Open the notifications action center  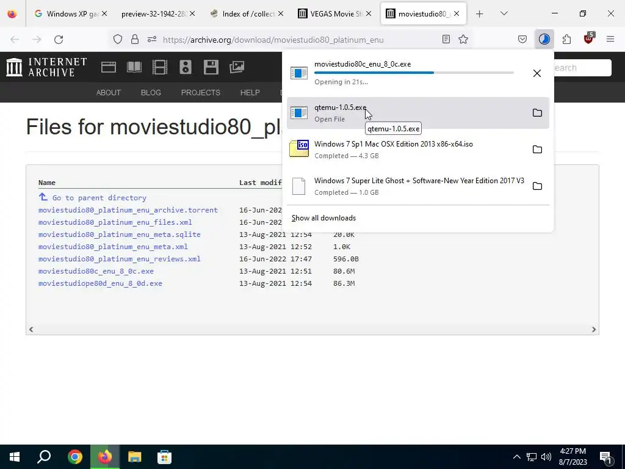[606, 457]
